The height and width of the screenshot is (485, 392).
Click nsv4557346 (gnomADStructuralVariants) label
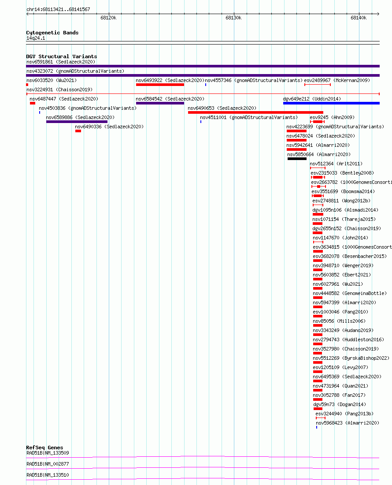(x=254, y=80)
